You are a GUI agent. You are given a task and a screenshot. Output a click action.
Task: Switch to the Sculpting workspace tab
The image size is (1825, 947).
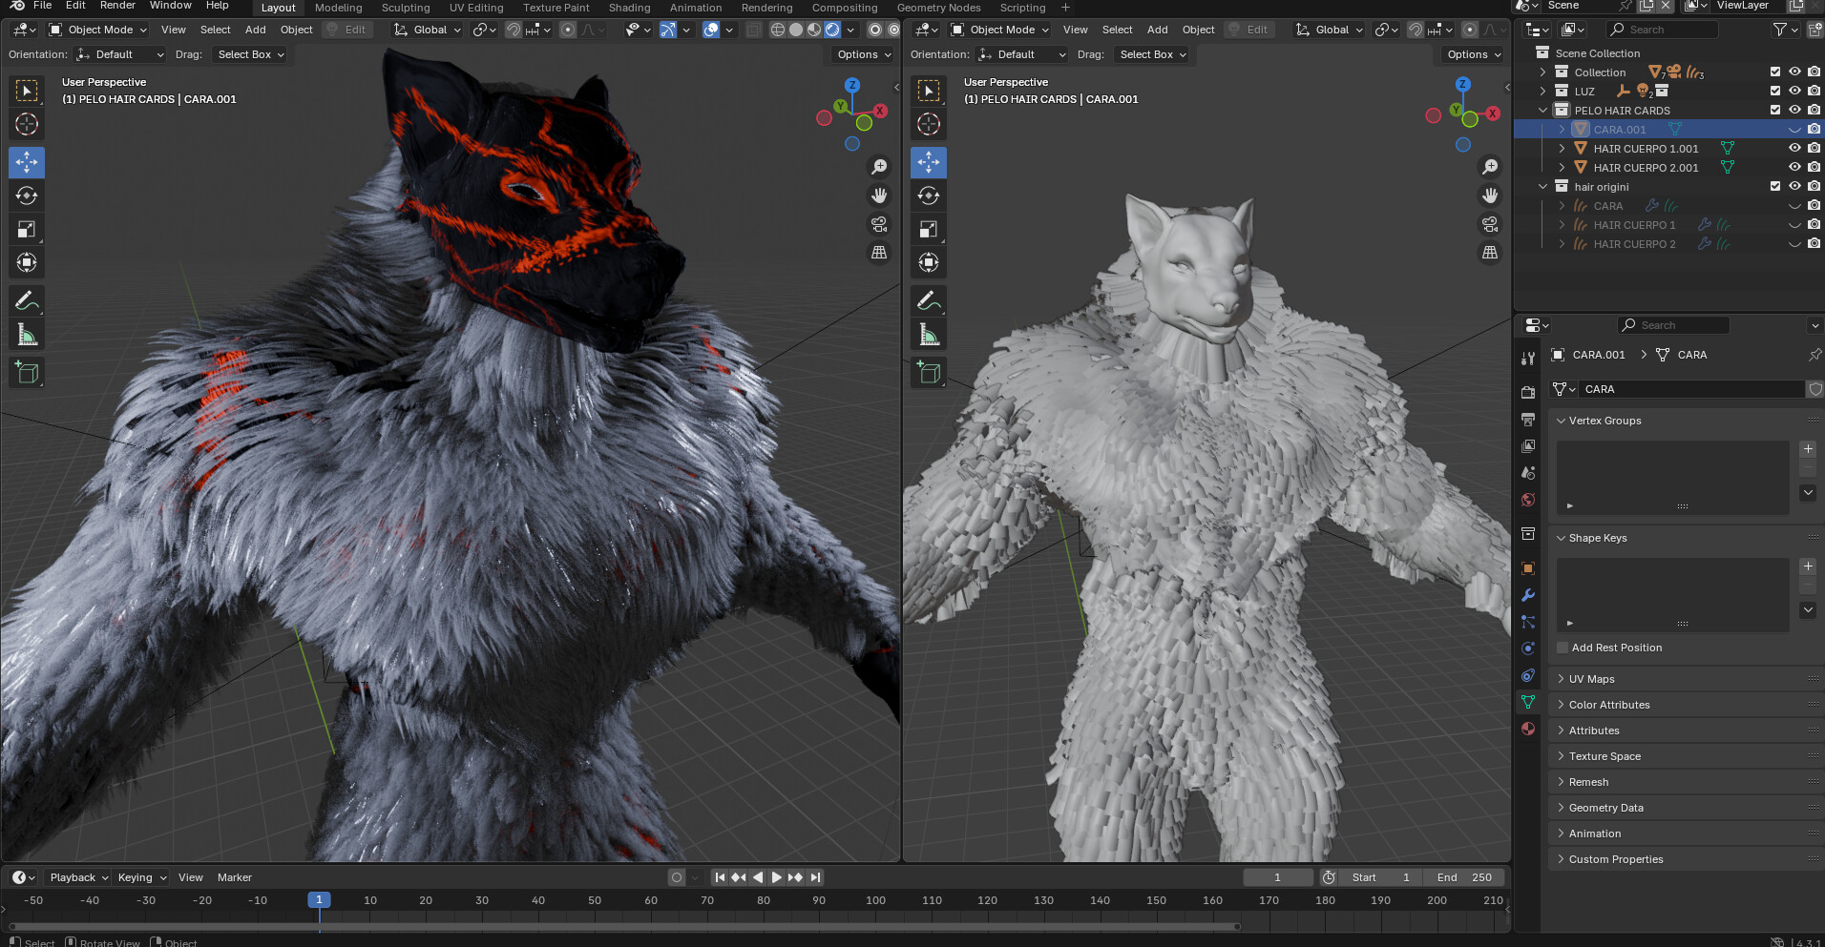coord(406,8)
